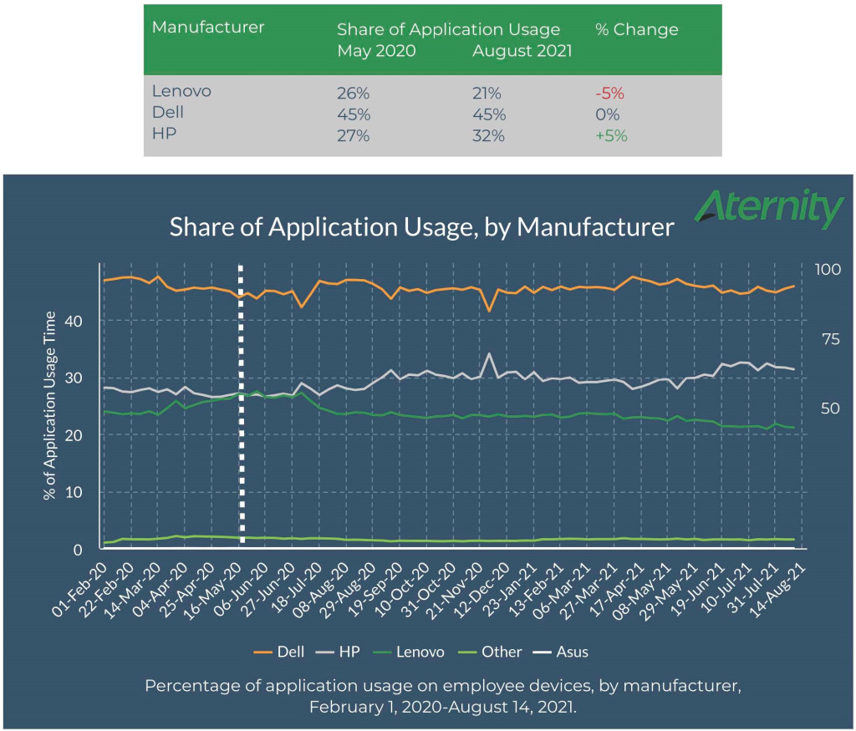Select the HP row label in table
This screenshot has width=856, height=731.
click(164, 134)
